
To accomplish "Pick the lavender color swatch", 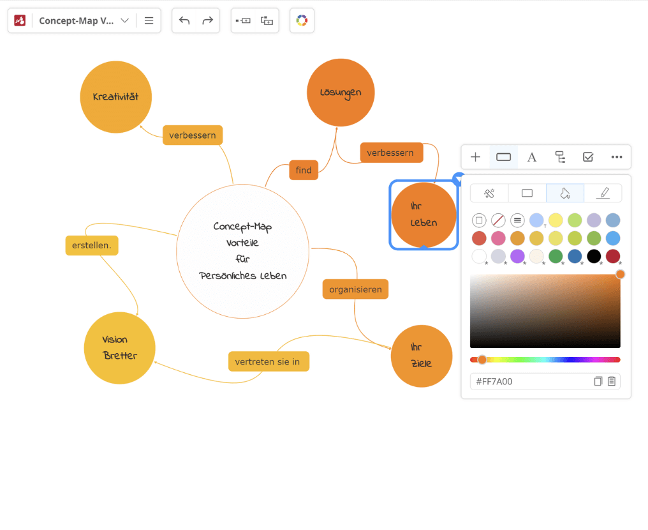I will click(594, 220).
